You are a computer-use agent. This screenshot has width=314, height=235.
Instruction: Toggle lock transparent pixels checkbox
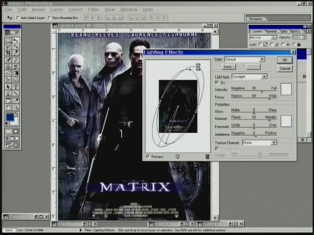click(x=260, y=44)
